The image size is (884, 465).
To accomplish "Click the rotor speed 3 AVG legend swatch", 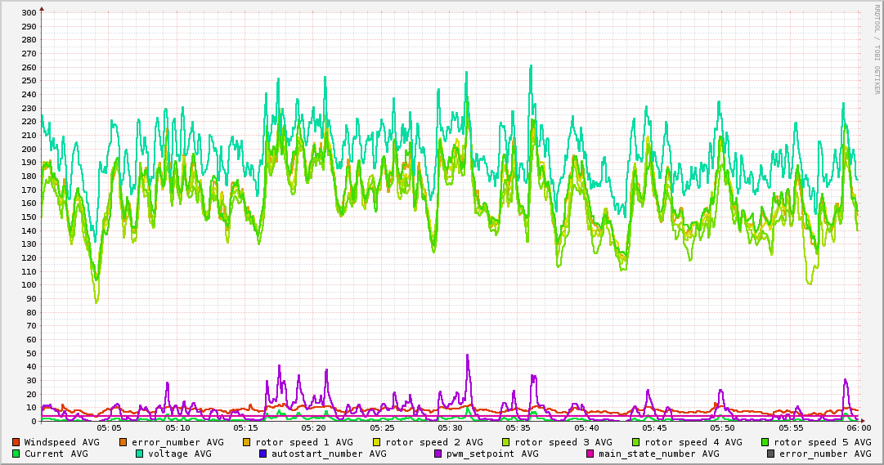I will tap(505, 442).
